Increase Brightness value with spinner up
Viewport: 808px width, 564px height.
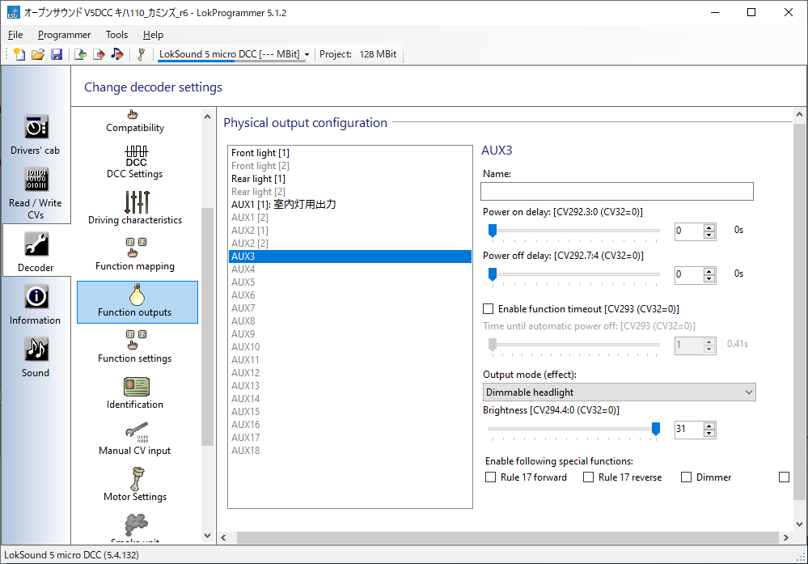(x=709, y=426)
